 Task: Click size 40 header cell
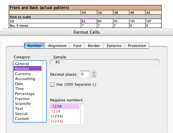(x=137, y=12)
